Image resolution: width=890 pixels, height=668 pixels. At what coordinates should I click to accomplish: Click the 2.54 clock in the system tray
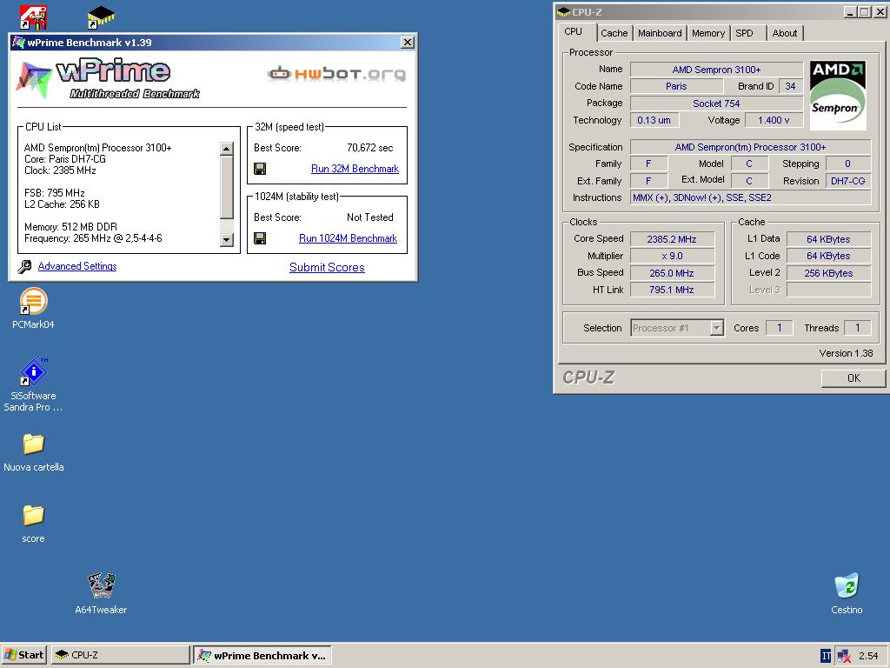click(868, 656)
